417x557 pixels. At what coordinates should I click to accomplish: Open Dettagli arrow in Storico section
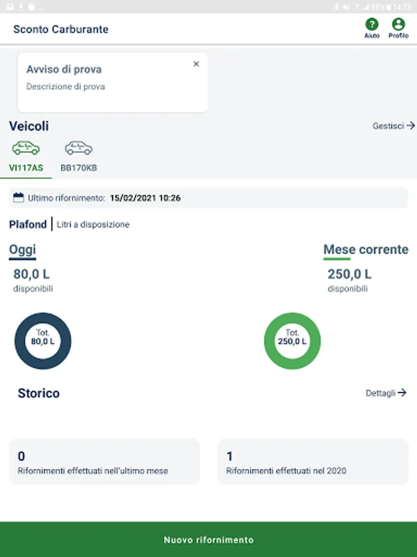(x=402, y=392)
